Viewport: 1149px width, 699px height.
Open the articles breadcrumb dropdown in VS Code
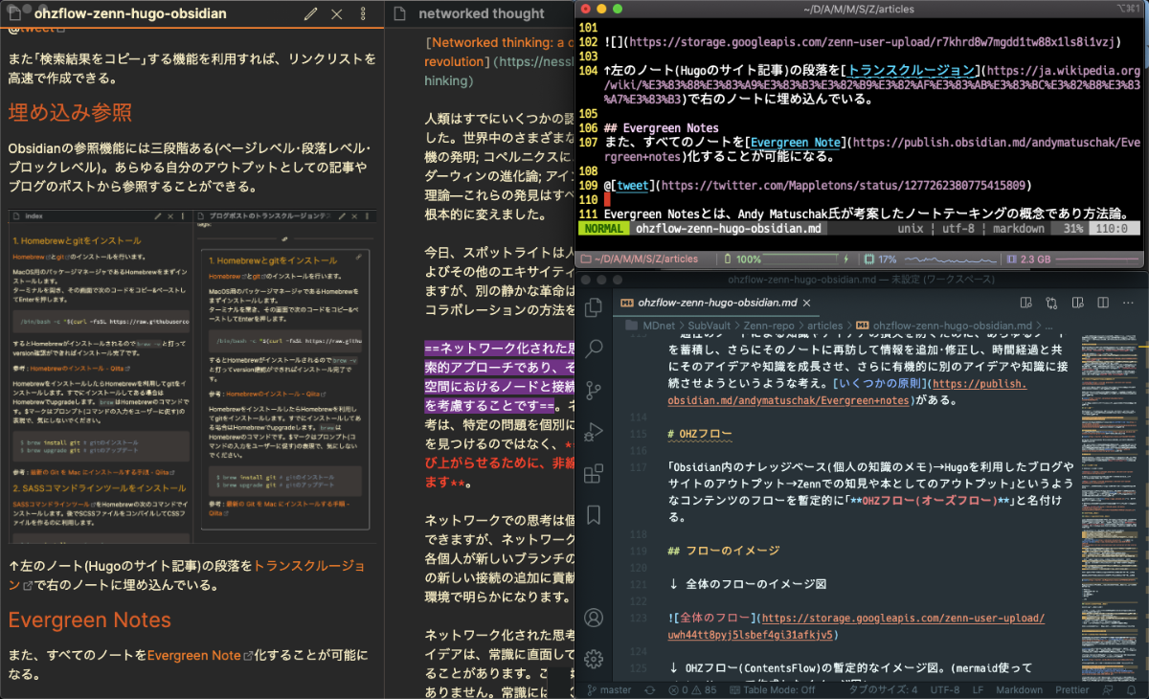824,325
